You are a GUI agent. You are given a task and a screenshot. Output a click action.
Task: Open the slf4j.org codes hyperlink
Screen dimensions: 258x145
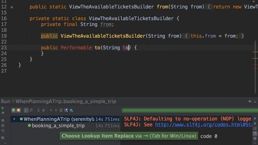[203, 124]
